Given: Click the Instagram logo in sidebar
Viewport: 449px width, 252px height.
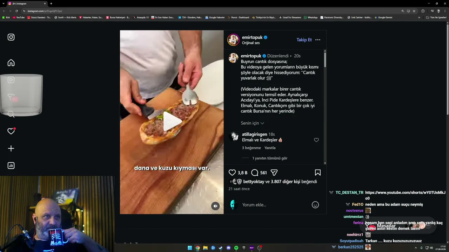Looking at the screenshot, I should click(x=11, y=37).
